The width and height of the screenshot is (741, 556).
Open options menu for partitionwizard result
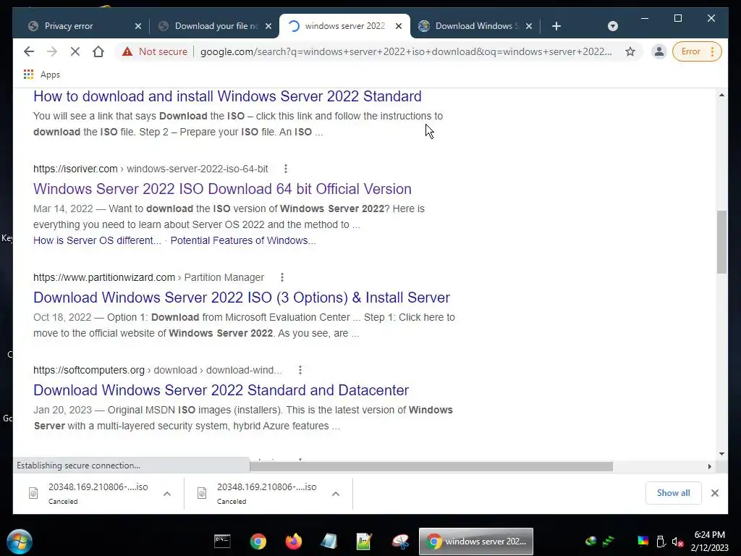281,277
